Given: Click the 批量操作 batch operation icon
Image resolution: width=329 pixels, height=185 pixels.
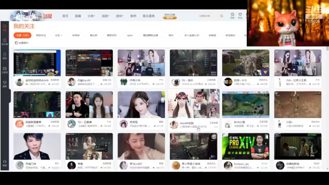Looking at the screenshot, I should pos(16,43).
